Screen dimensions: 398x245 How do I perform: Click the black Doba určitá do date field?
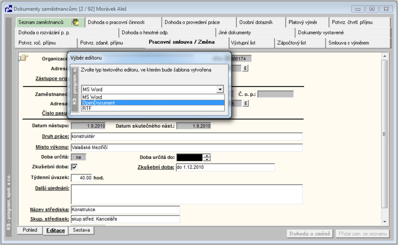(190, 158)
